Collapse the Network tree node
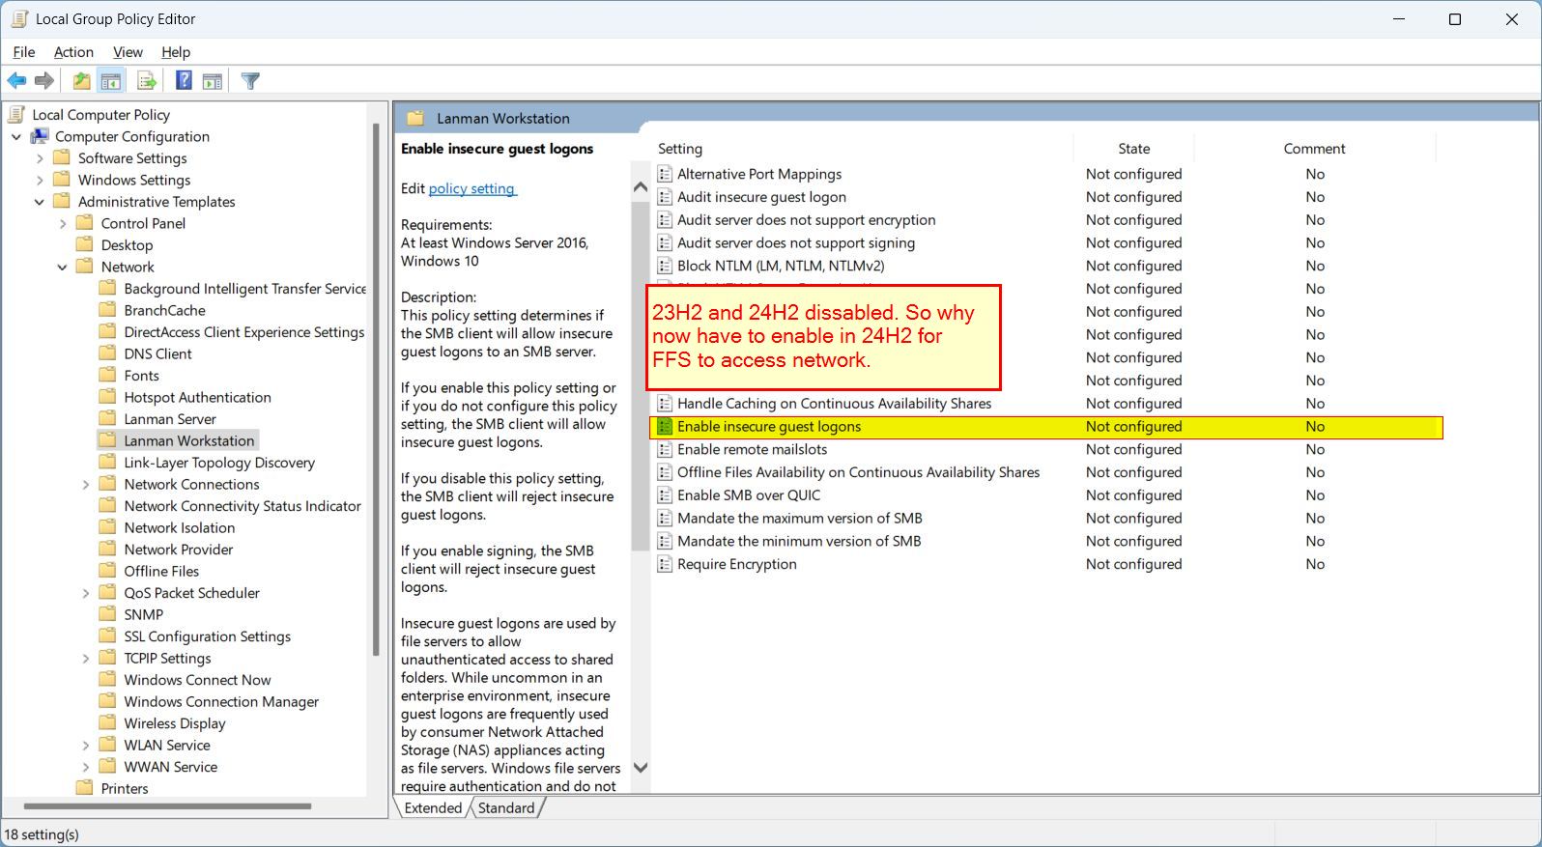Image resolution: width=1542 pixels, height=847 pixels. [x=63, y=267]
